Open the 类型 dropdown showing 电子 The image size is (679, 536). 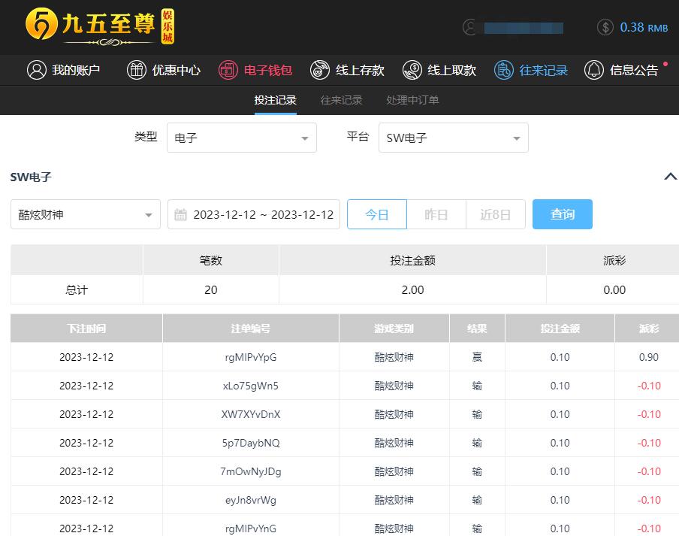[242, 138]
